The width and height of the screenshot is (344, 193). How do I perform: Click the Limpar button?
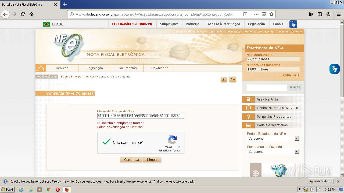click(x=152, y=159)
